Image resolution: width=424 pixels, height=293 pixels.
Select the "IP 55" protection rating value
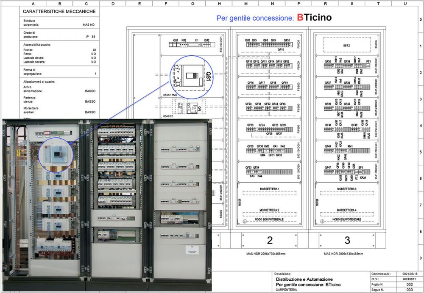(91, 37)
